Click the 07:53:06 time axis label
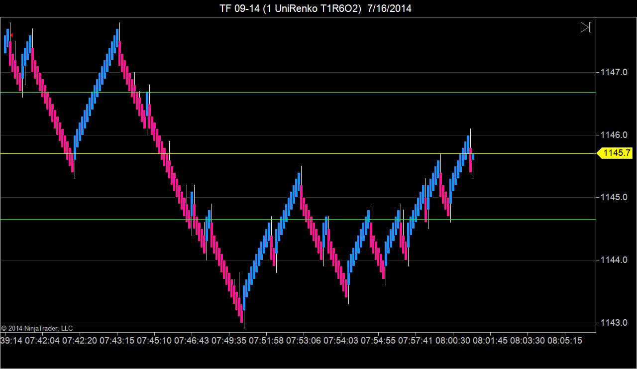Screen dimensions: 637x369 [x=304, y=341]
